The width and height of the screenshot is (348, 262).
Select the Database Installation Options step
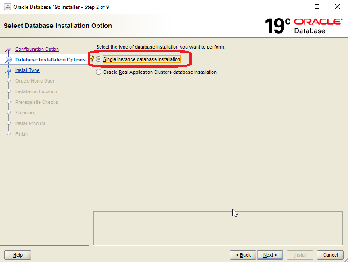pyautogui.click(x=50, y=60)
